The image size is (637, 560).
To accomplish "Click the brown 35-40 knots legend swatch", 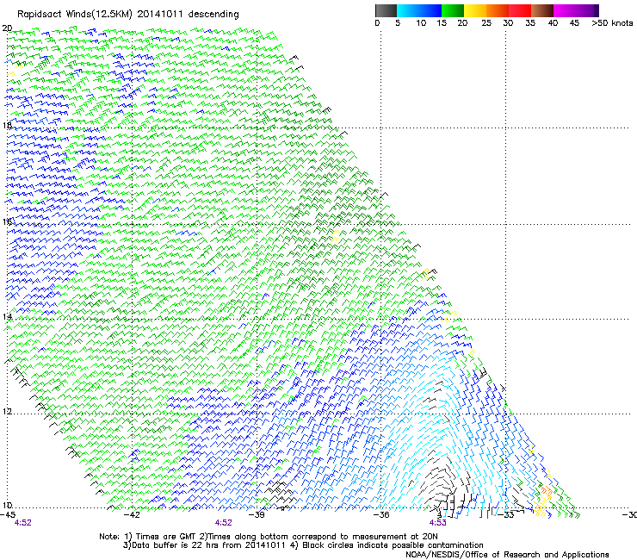I will point(542,10).
